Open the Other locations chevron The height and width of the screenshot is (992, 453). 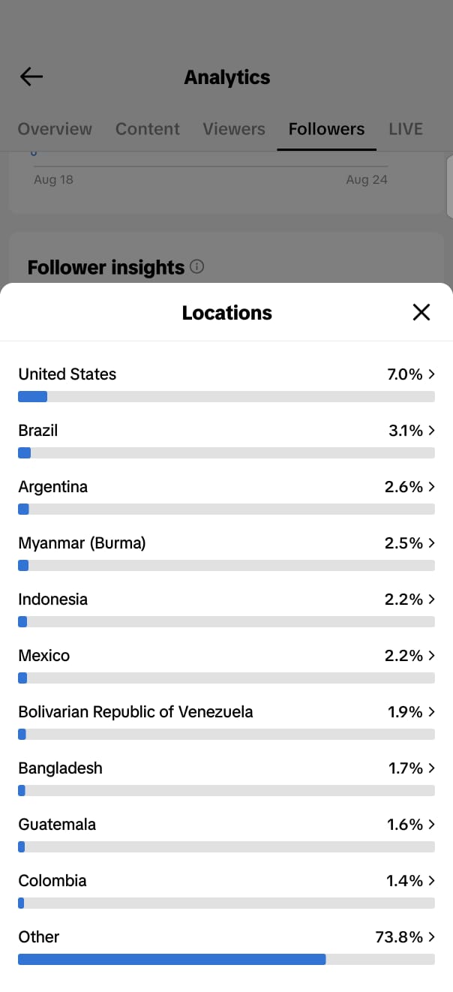[x=431, y=936]
